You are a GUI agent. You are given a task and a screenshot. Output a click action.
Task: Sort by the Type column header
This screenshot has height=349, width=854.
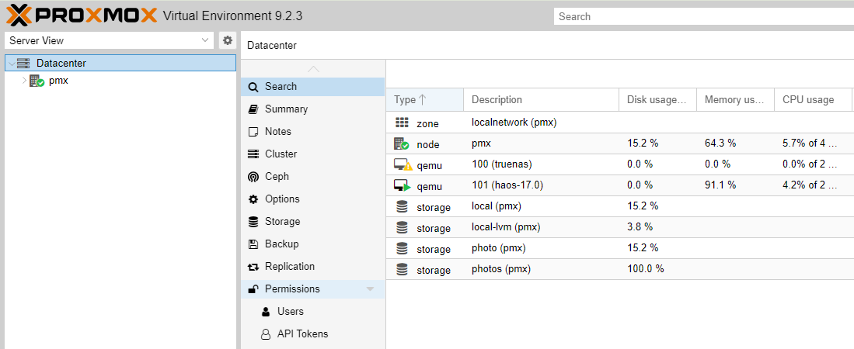pyautogui.click(x=425, y=100)
